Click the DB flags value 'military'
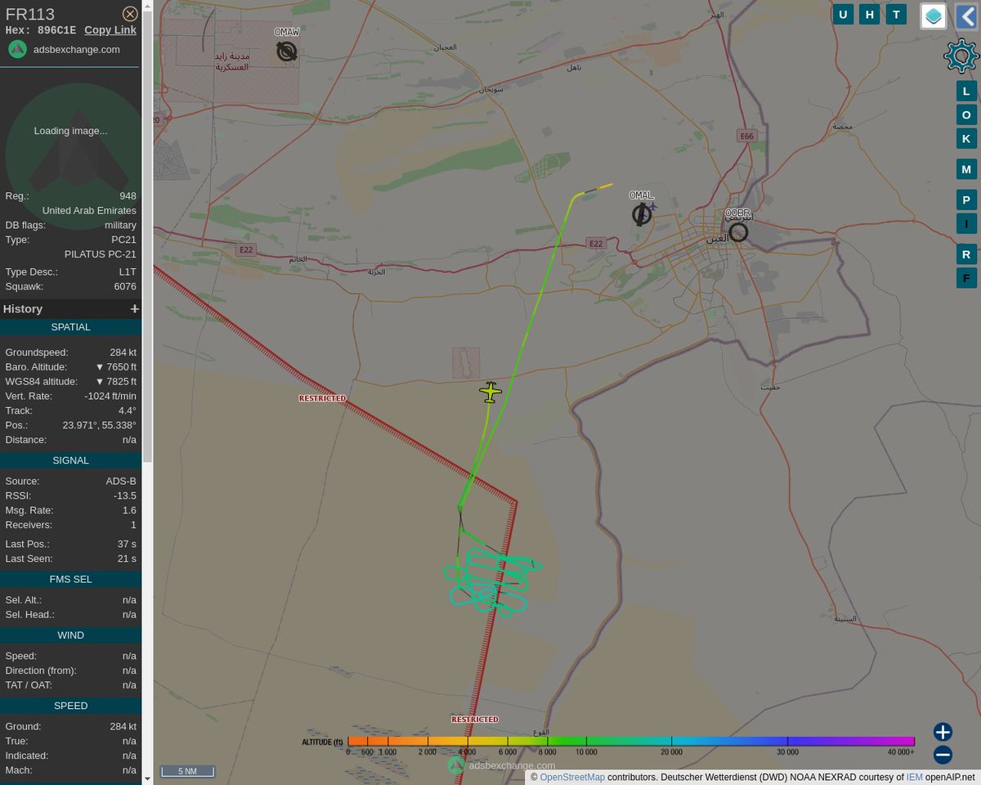Viewport: 981px width, 785px height. [x=120, y=225]
